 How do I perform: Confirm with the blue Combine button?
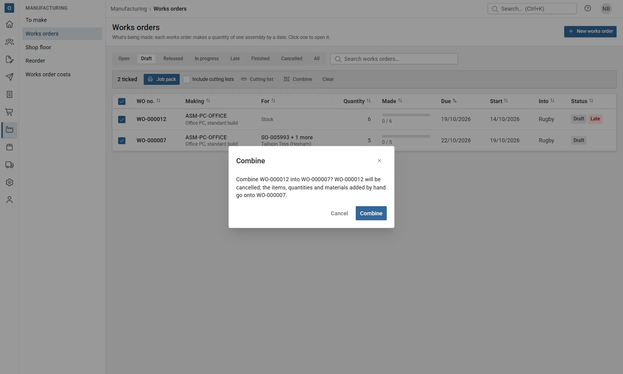[x=371, y=213]
